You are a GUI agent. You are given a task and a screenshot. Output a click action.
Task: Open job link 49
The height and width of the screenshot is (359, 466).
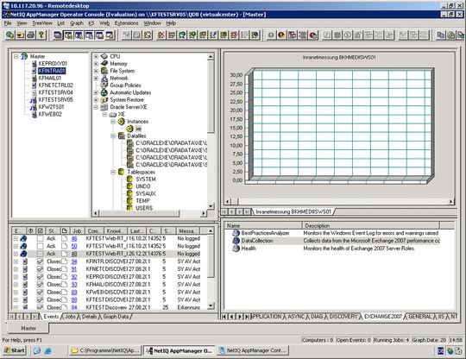point(74,254)
